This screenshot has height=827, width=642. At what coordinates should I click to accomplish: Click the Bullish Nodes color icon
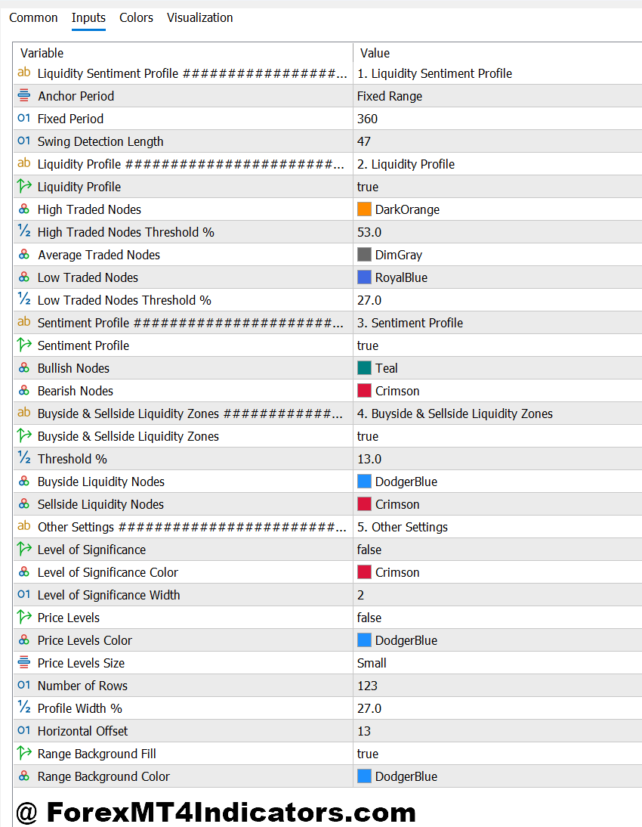click(x=24, y=367)
